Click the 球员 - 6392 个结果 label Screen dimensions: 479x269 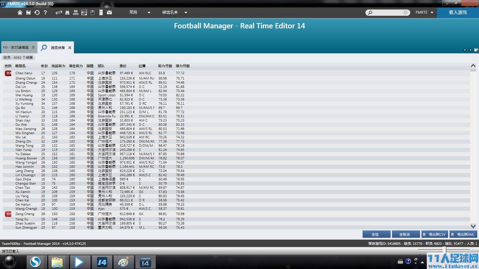click(x=18, y=57)
